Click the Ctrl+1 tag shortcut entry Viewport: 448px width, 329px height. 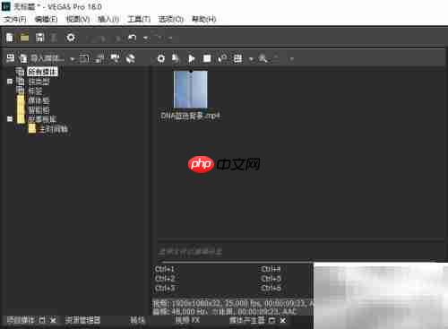tap(165, 269)
